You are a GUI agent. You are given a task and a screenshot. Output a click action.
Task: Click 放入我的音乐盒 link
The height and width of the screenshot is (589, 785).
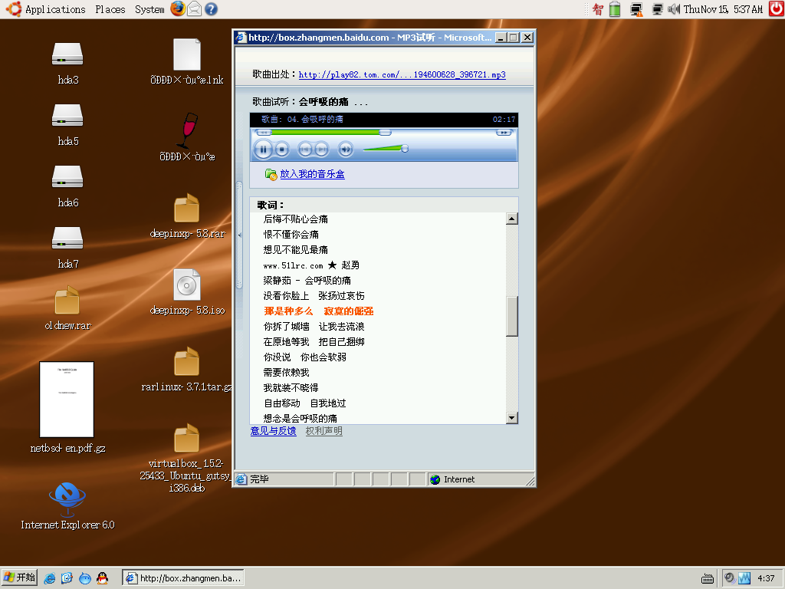tap(313, 174)
